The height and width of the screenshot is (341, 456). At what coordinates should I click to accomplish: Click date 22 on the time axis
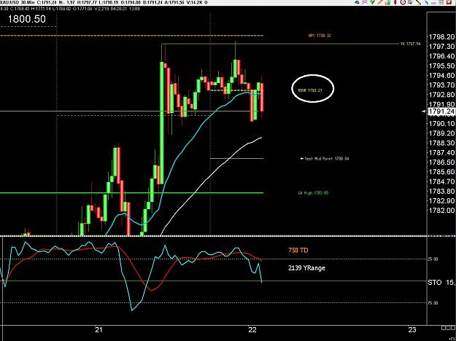point(252,329)
